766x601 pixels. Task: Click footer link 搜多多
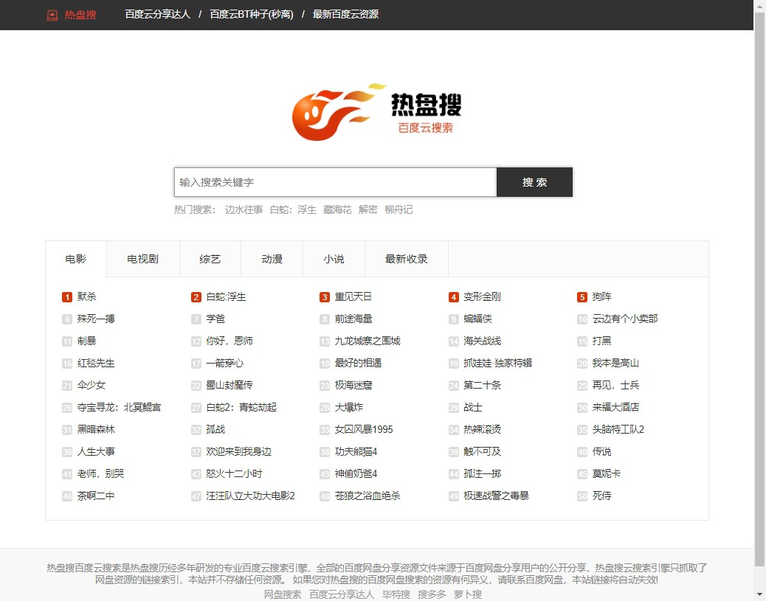point(432,594)
